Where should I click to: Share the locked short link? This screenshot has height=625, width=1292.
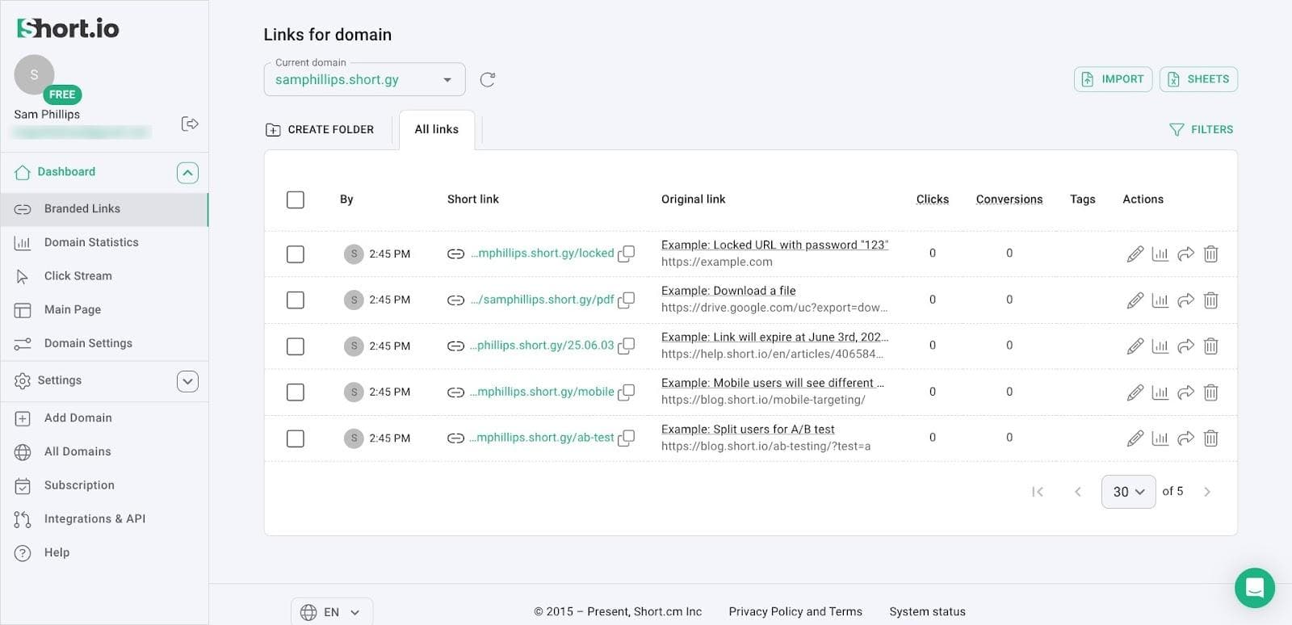(x=1185, y=254)
